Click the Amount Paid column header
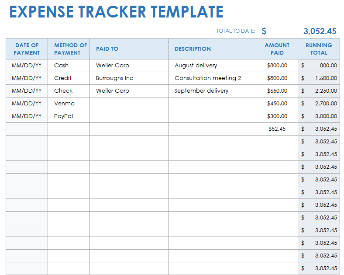 pos(277,49)
